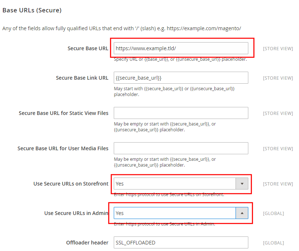Screen dimensions: 299x251
Task: Click the Store View scope tag beside Secure Base URL
Action: click(277, 48)
